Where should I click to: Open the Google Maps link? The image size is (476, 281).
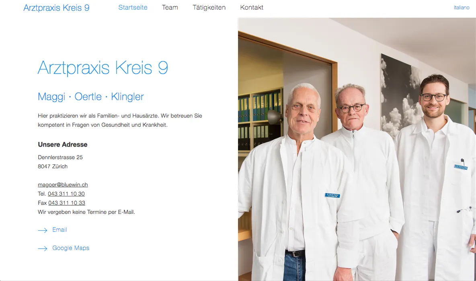71,248
